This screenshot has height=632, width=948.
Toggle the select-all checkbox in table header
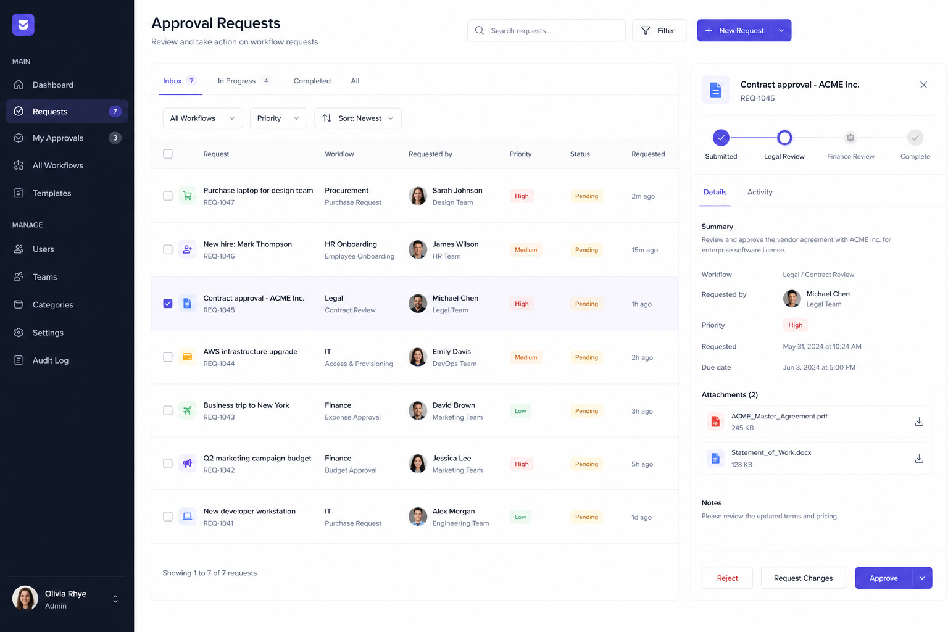tap(168, 154)
